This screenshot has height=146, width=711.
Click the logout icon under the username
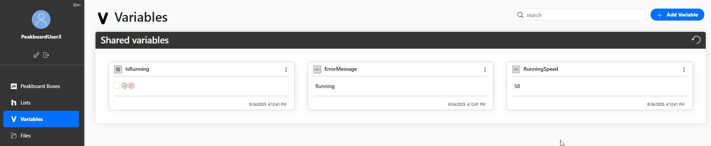[x=46, y=55]
